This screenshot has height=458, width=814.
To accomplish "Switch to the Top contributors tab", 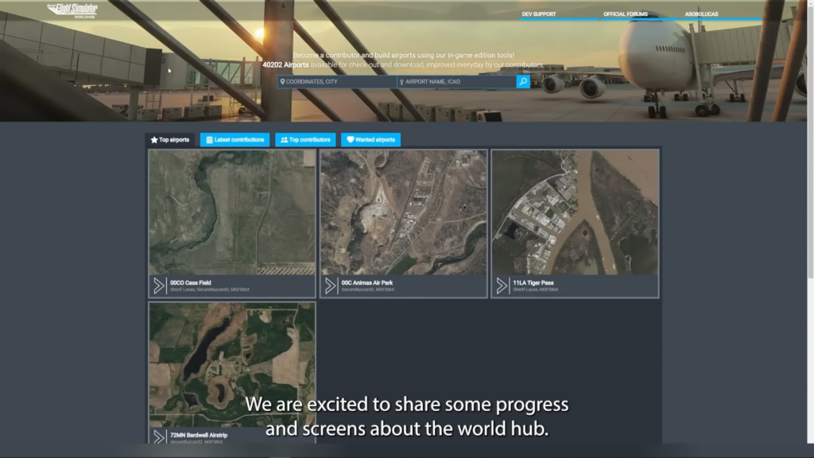I will [305, 140].
